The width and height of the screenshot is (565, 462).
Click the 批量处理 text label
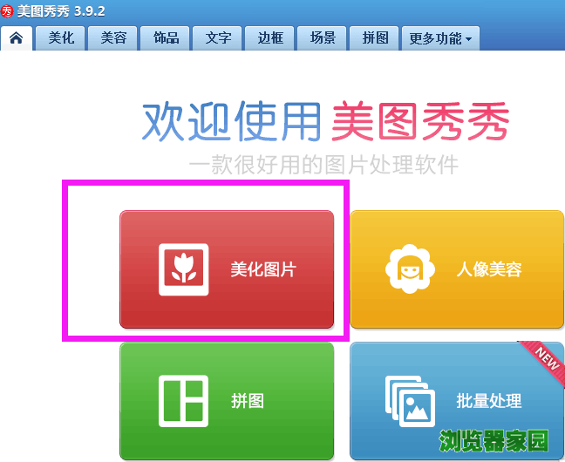pos(489,401)
